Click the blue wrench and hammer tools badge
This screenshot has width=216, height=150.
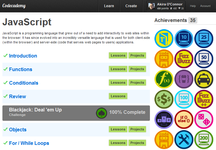pyautogui.click(x=184, y=139)
